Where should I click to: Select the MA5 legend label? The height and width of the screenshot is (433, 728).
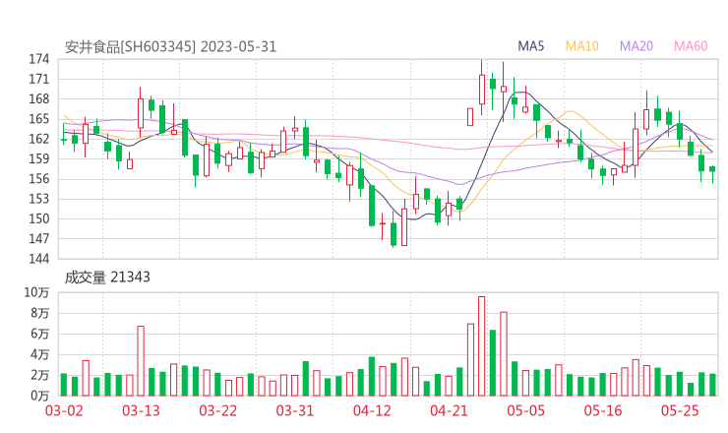pos(530,46)
